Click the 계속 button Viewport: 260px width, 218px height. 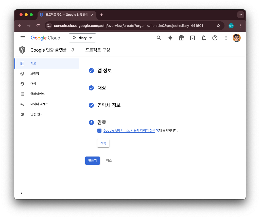[103, 143]
